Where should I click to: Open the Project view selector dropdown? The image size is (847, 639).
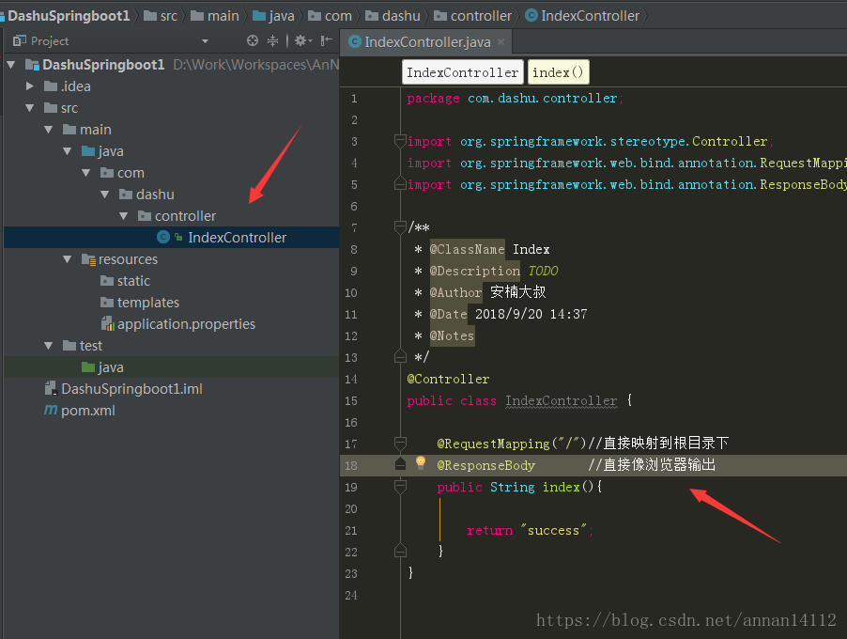[x=205, y=41]
